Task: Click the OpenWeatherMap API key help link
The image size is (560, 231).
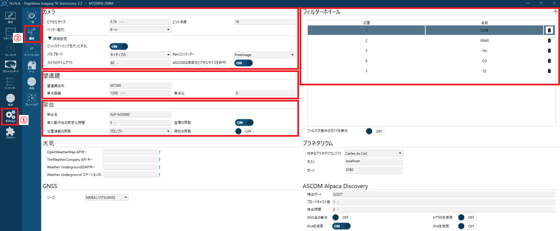Action: 159,152
